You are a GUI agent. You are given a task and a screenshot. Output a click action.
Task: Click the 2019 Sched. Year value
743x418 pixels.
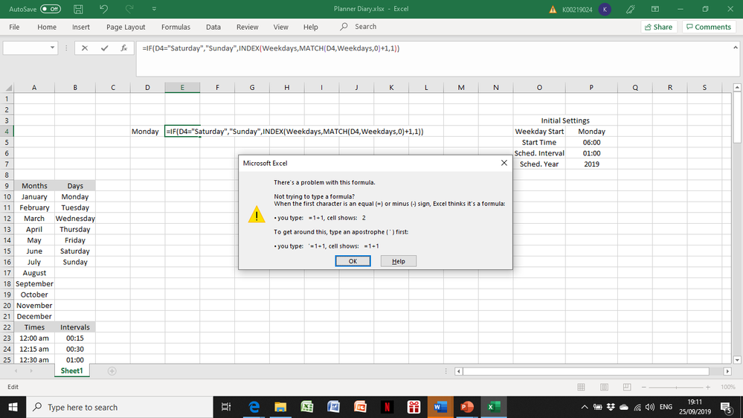pyautogui.click(x=591, y=164)
